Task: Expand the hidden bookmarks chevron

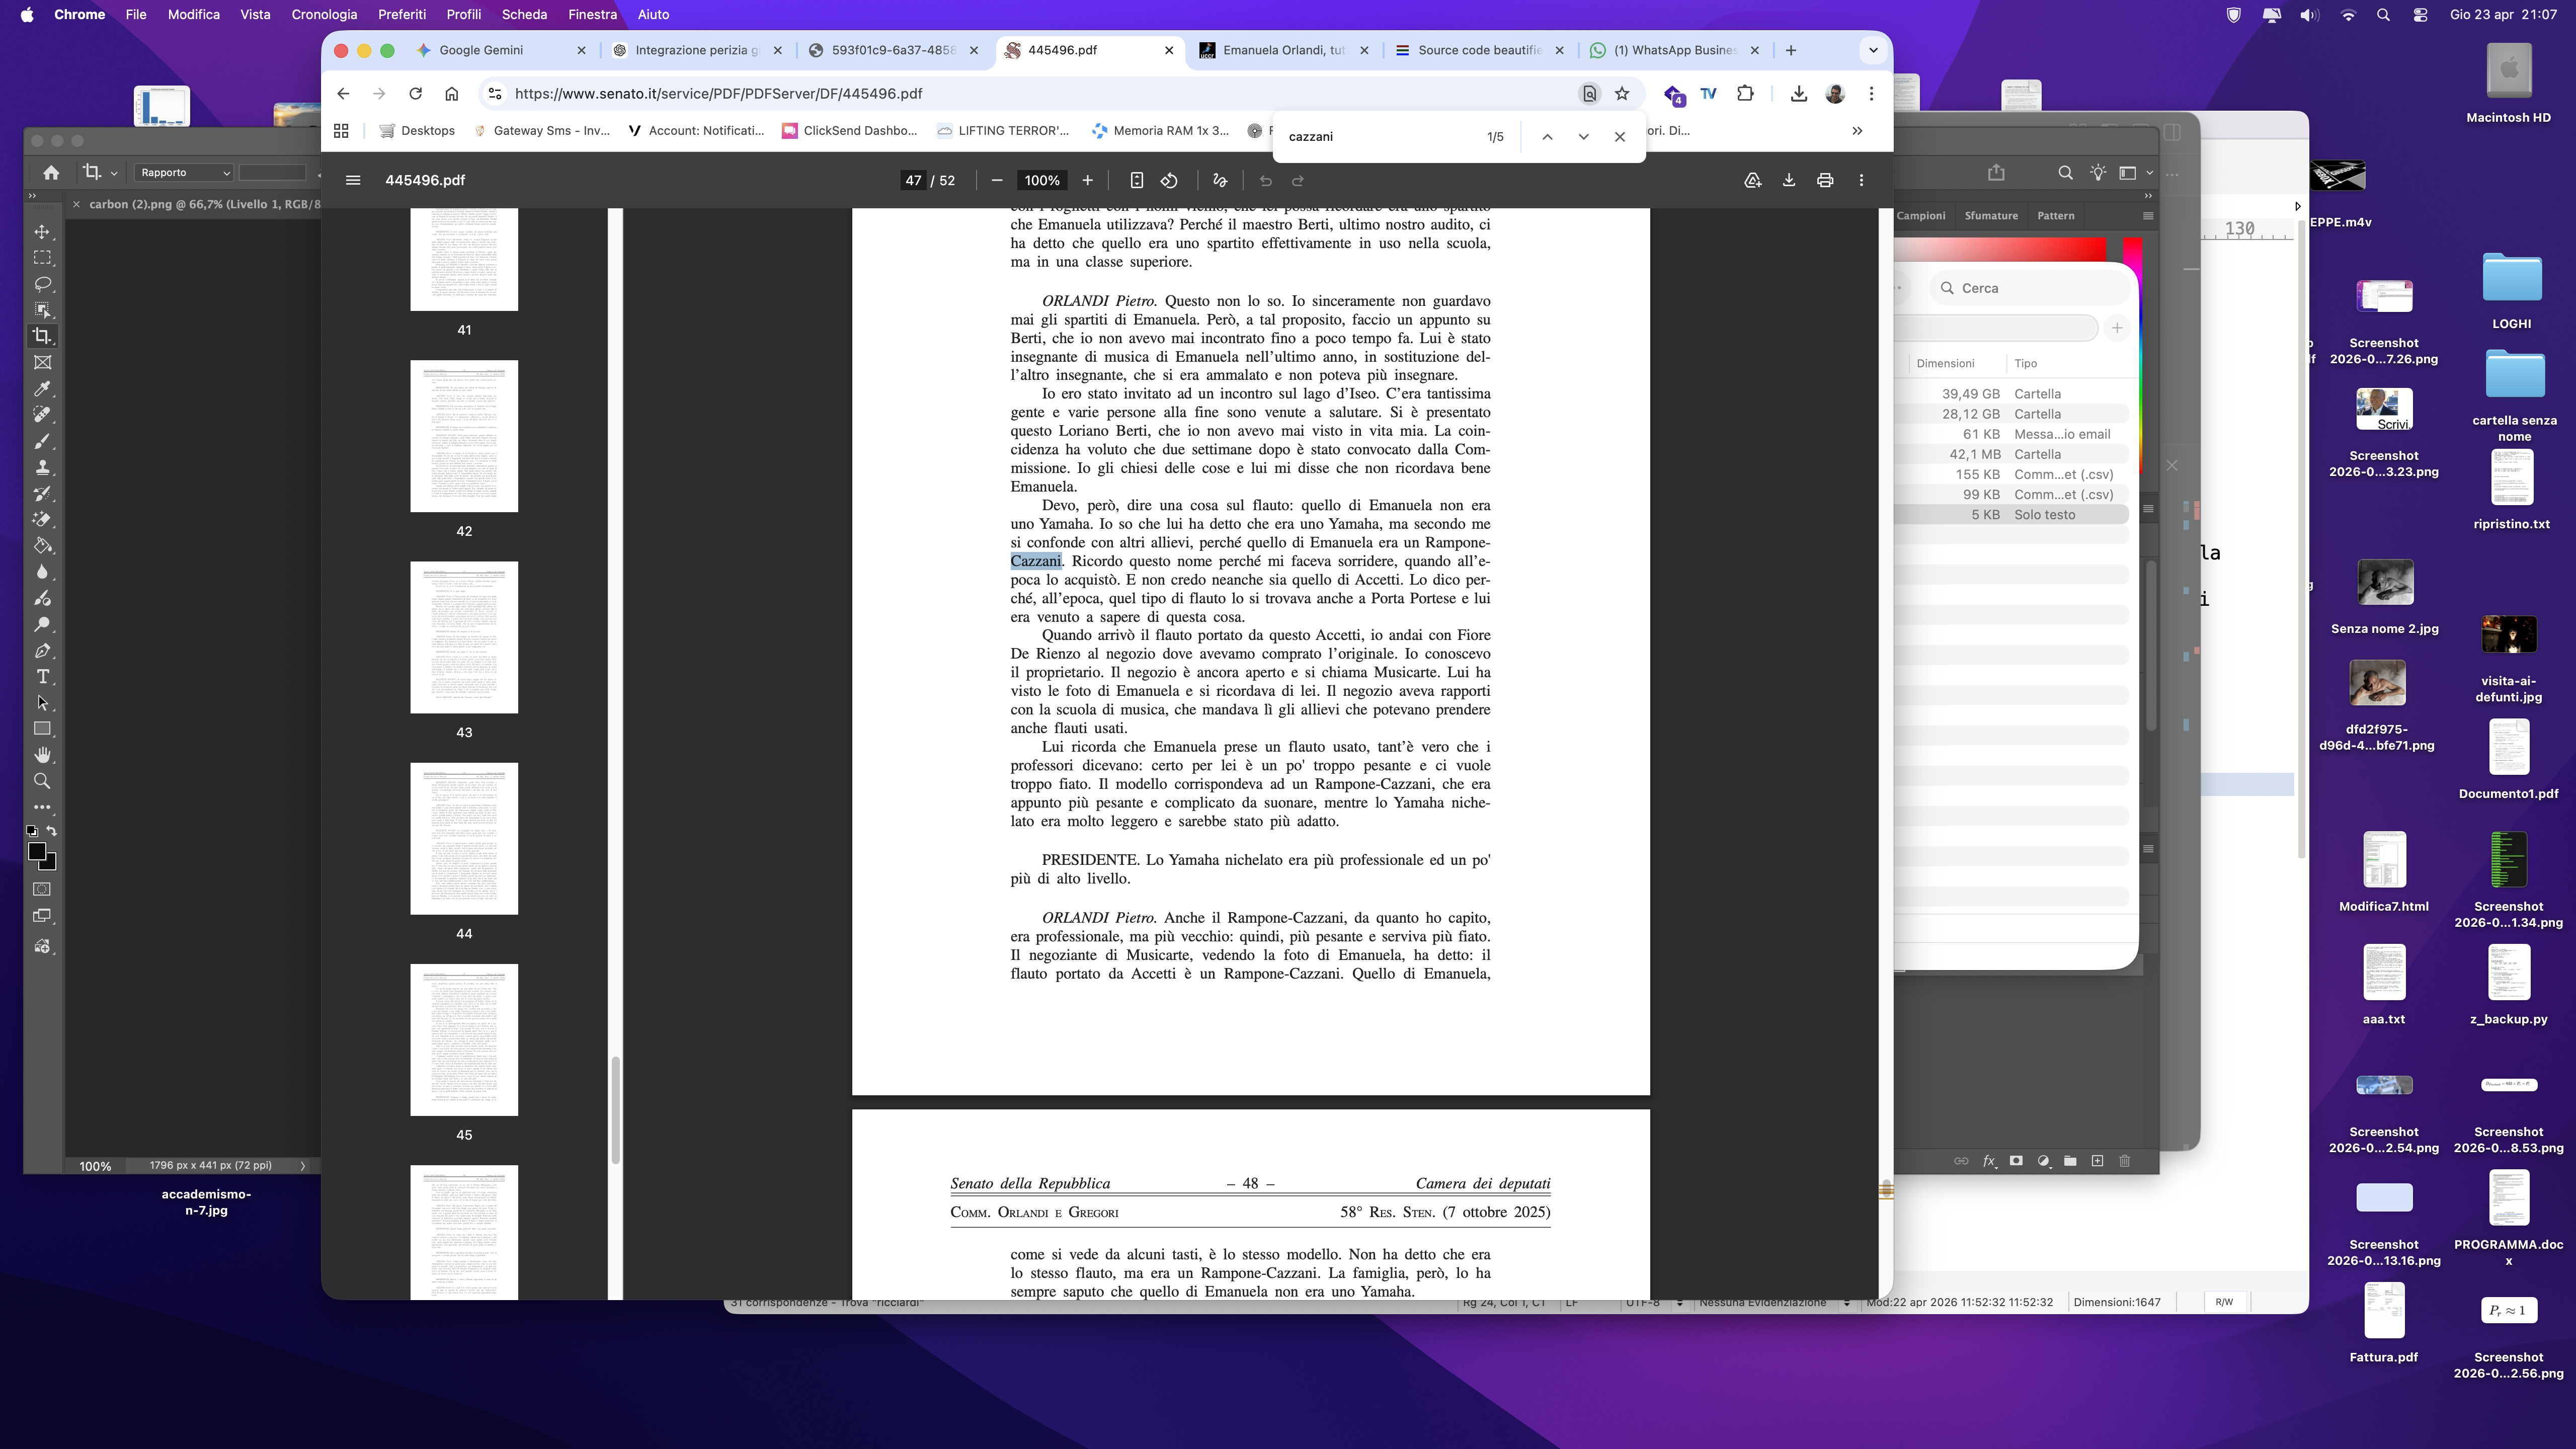Action: pyautogui.click(x=1857, y=130)
